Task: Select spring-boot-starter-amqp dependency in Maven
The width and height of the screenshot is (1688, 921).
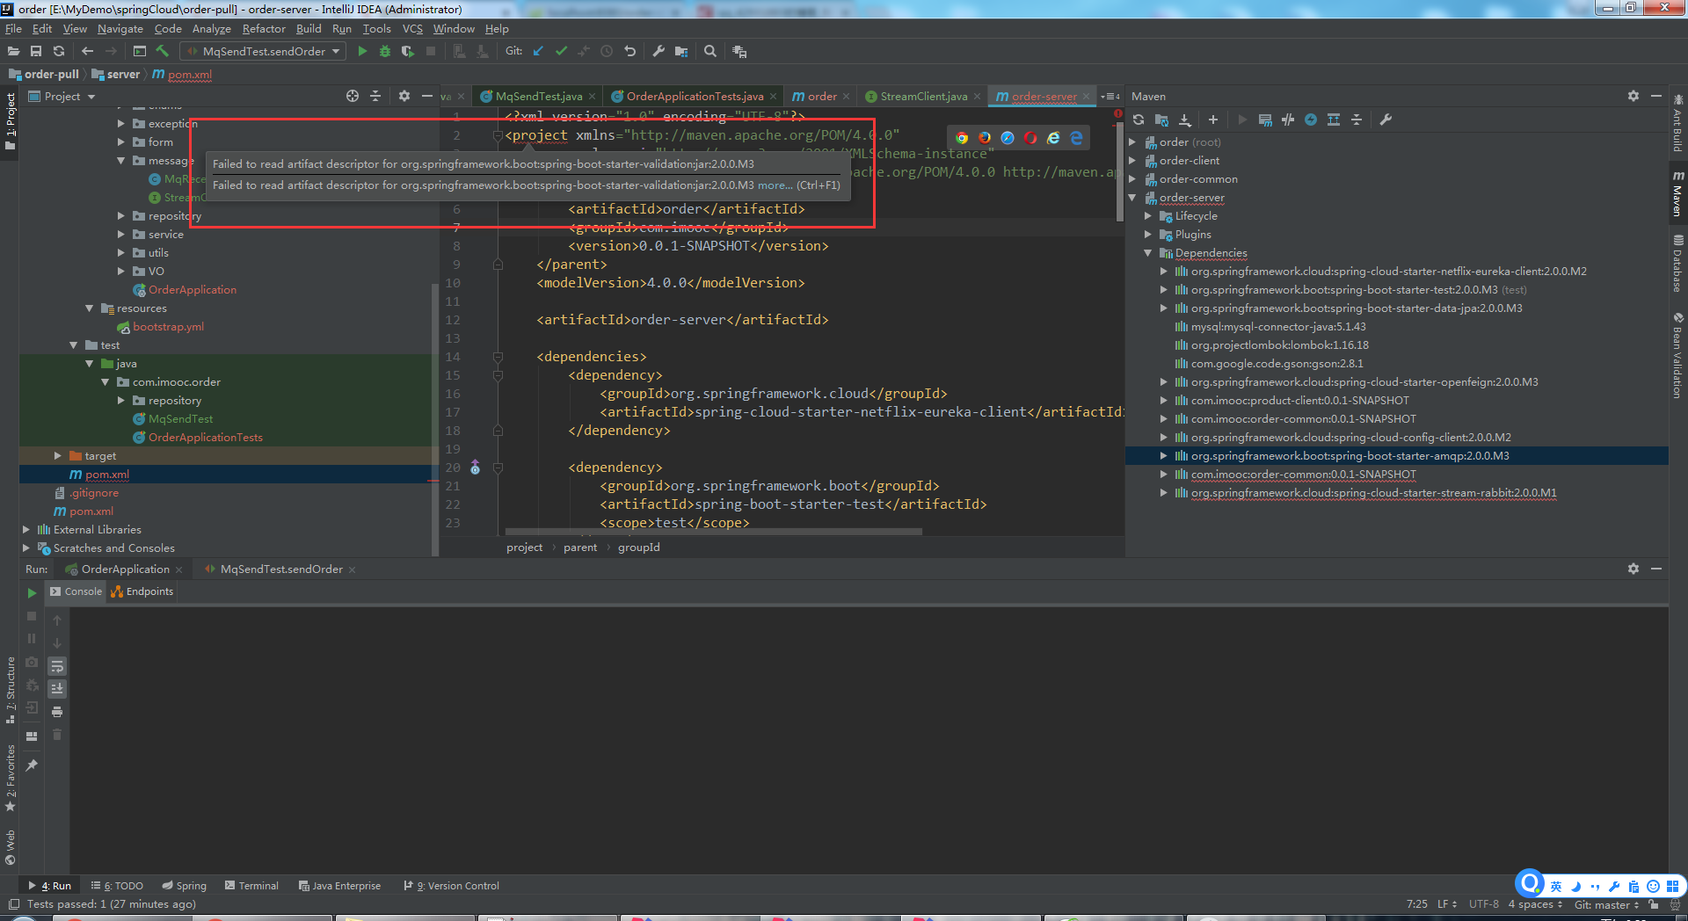Action: coord(1350,456)
